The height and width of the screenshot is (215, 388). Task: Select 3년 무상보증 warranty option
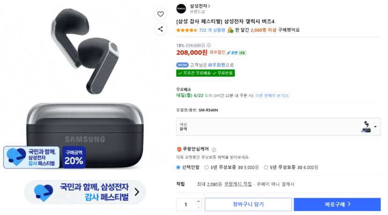(206, 168)
